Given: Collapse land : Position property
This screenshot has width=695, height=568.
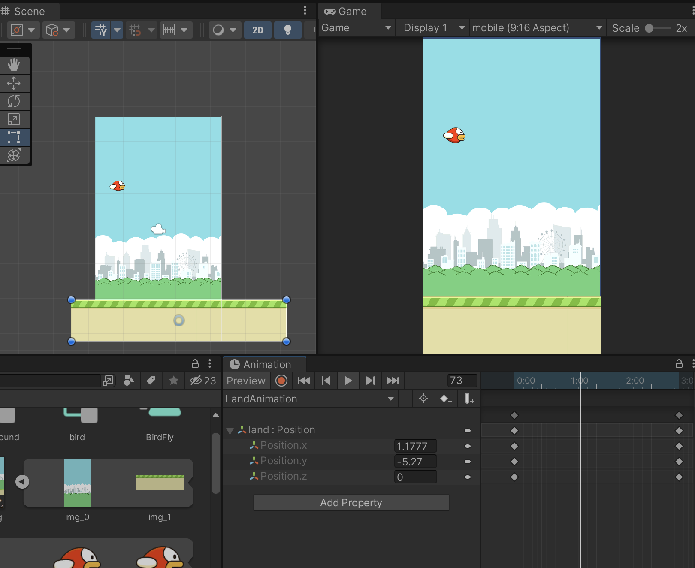Looking at the screenshot, I should click(230, 430).
